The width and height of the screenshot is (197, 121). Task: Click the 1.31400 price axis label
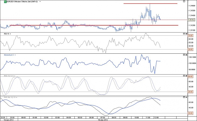192,15
